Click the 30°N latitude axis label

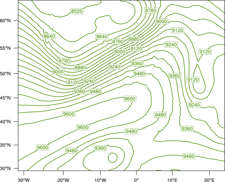(5, 168)
